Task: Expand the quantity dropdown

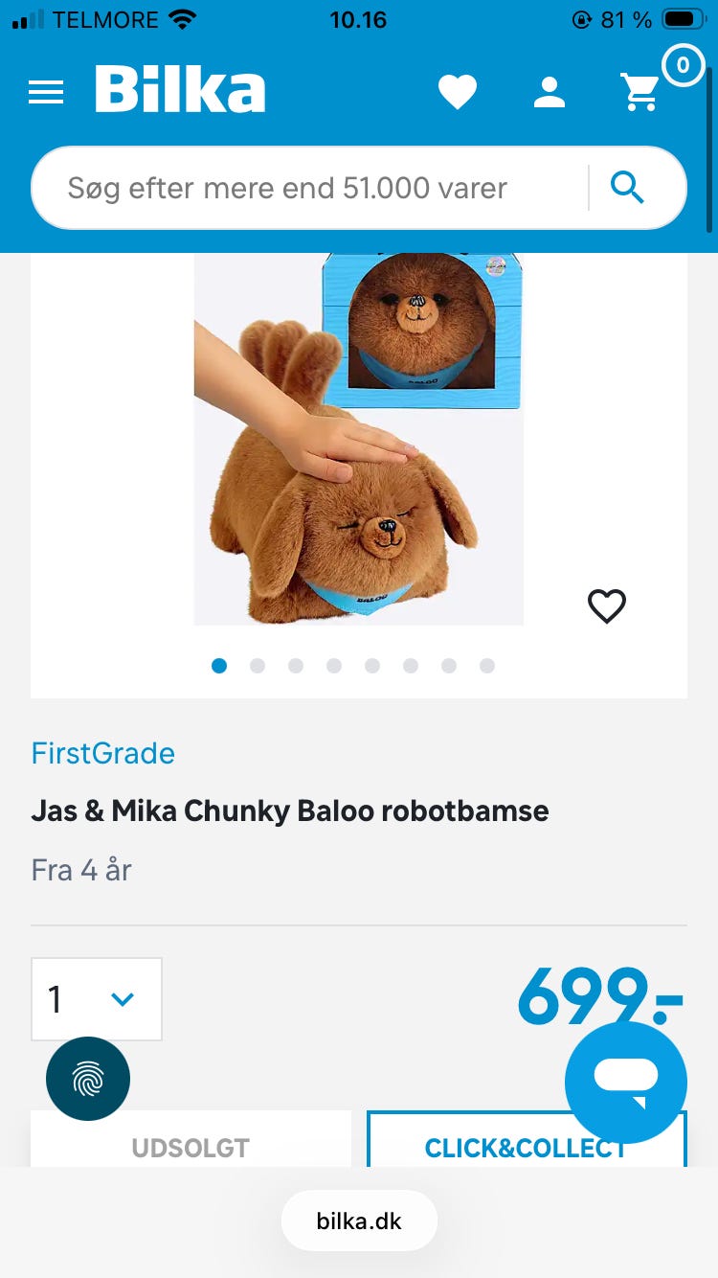Action: click(97, 999)
